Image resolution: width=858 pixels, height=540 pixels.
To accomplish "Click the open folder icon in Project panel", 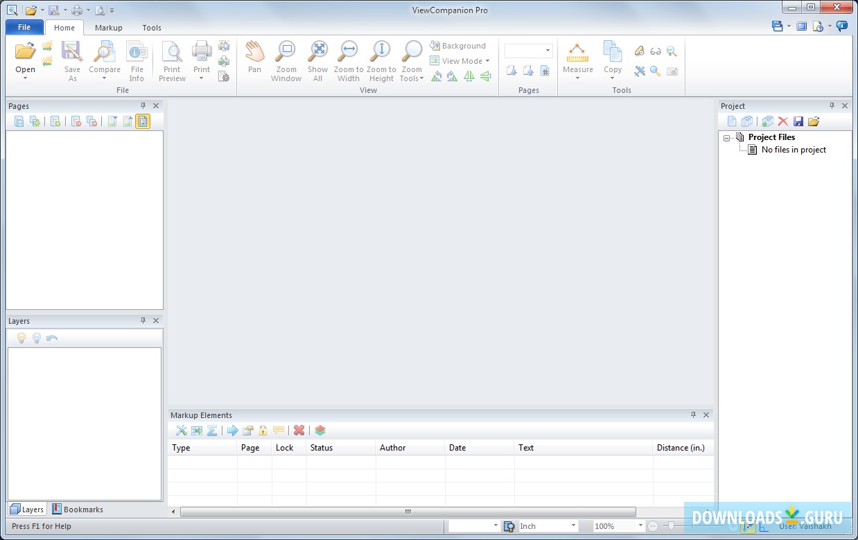I will coord(814,121).
